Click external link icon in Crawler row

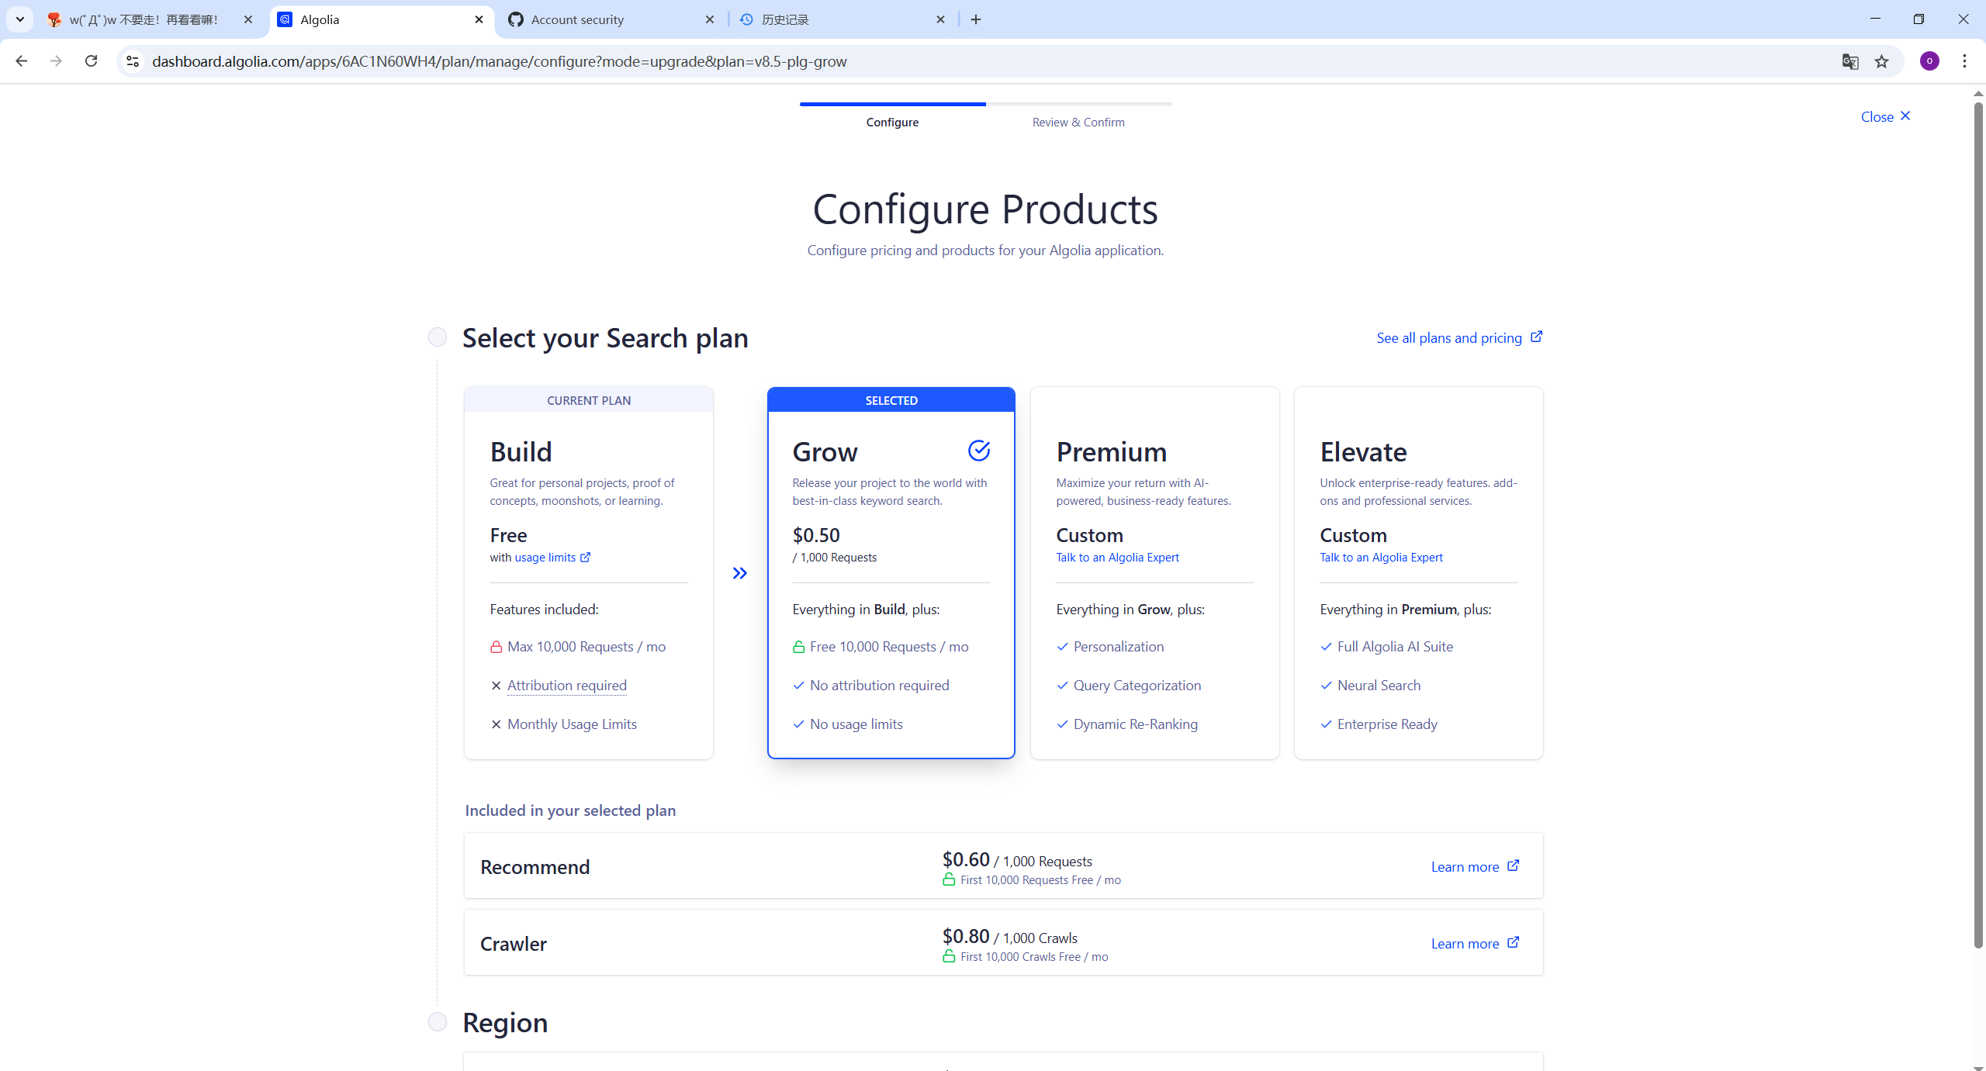pyautogui.click(x=1513, y=942)
